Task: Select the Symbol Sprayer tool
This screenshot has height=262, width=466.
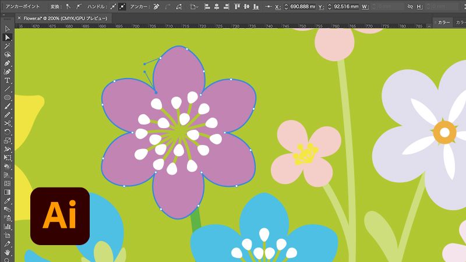Action: [8, 218]
